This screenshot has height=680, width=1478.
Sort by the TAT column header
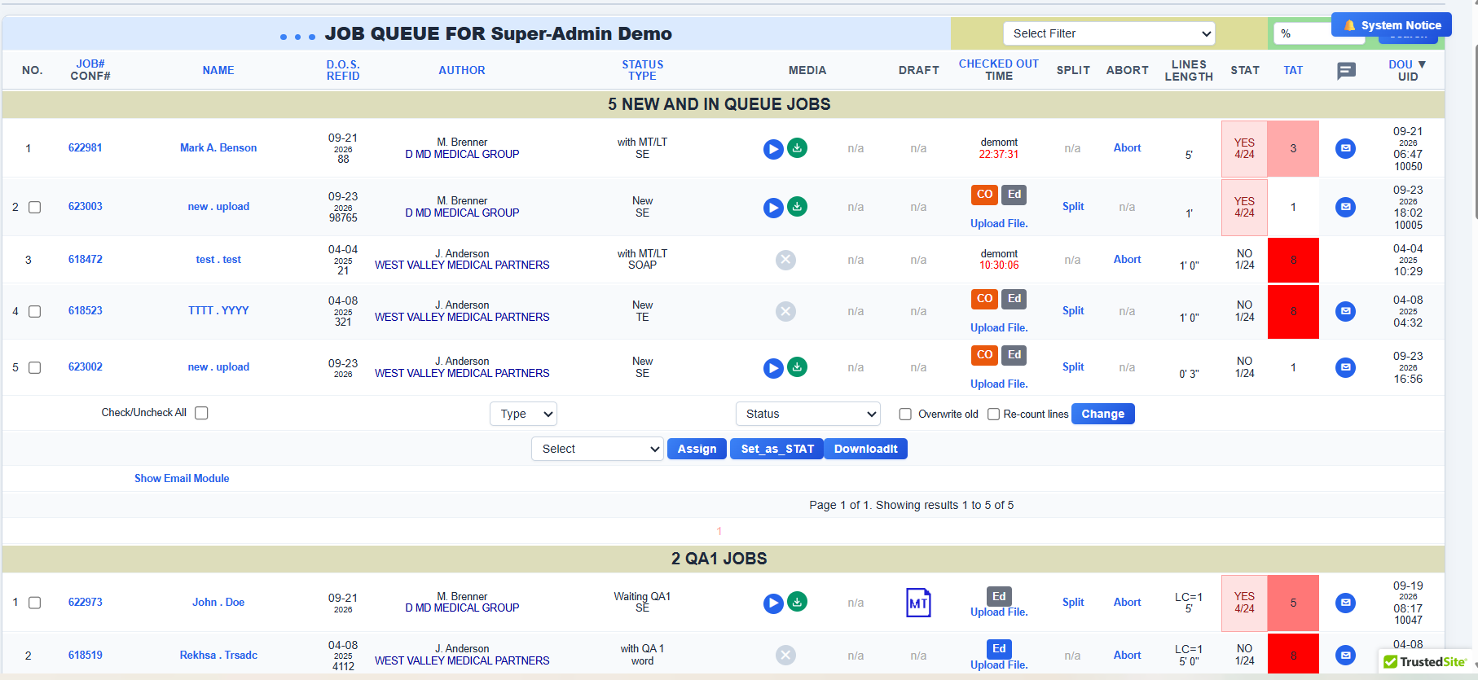[1293, 71]
